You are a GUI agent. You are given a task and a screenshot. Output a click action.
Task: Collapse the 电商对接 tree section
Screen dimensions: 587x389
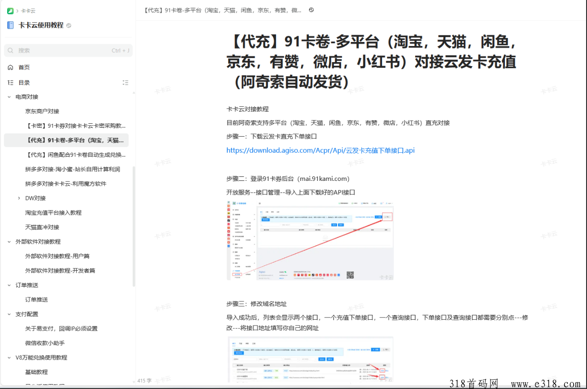pyautogui.click(x=9, y=97)
